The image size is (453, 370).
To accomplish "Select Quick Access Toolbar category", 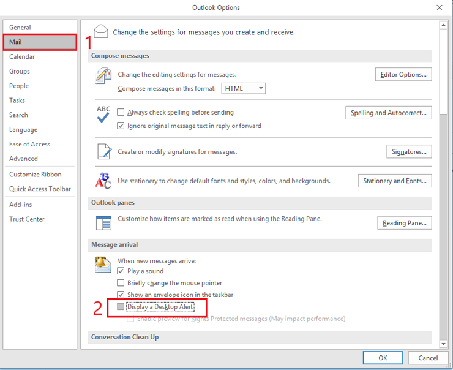I will pyautogui.click(x=40, y=189).
